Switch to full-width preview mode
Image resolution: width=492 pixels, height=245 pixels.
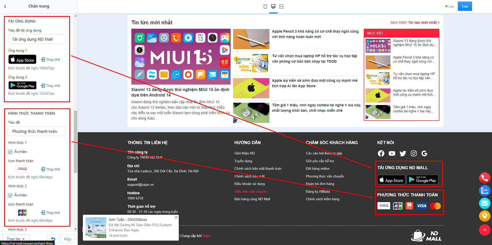pyautogui.click(x=281, y=6)
